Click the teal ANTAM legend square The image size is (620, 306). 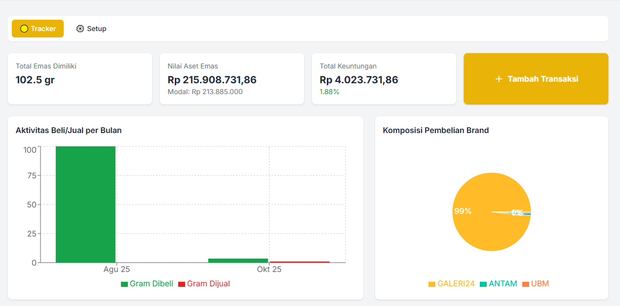pyautogui.click(x=483, y=284)
